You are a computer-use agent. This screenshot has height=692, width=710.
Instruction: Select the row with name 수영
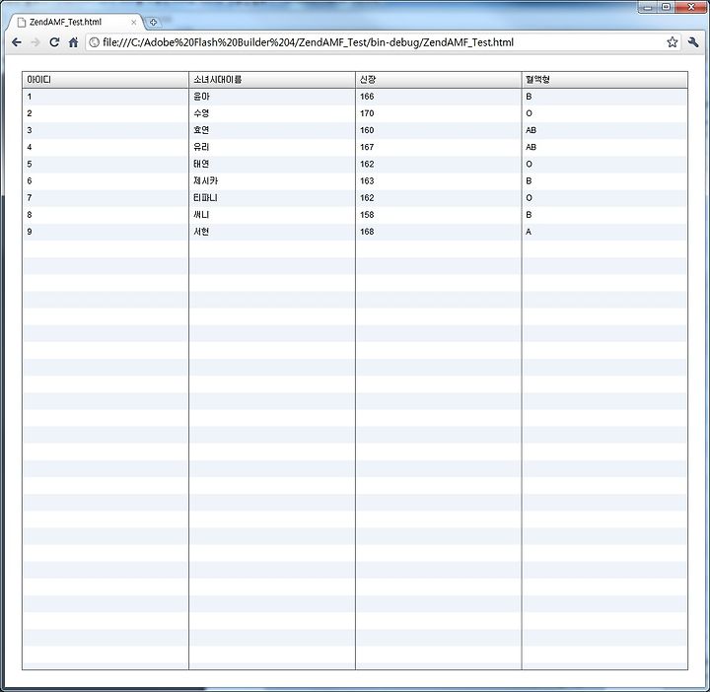point(355,113)
